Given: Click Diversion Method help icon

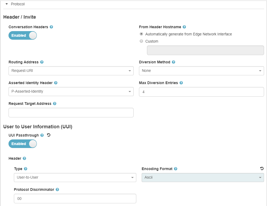Looking at the screenshot, I should [x=173, y=62].
